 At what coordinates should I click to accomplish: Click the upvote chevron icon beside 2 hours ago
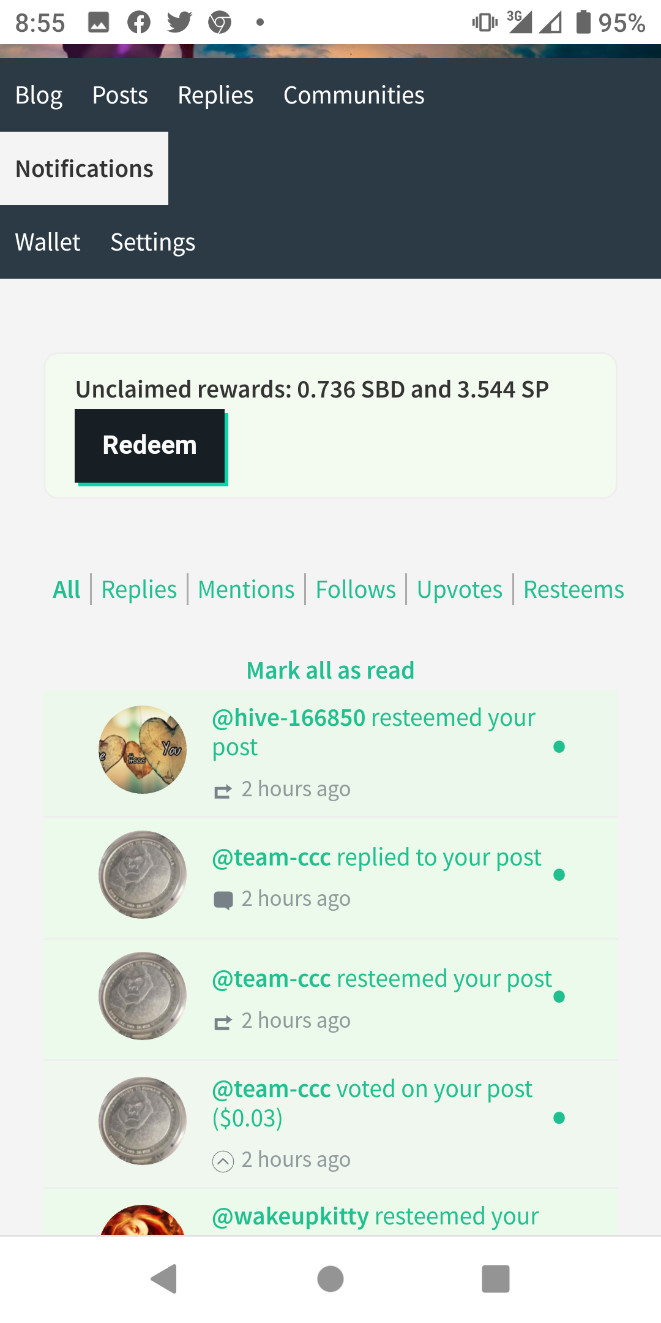[x=223, y=1161]
